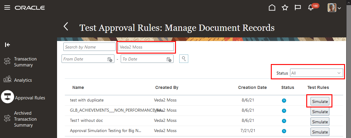Image resolution: width=351 pixels, height=138 pixels.
Task: Click the Veda2 Moss filter field
Action: pos(146,47)
